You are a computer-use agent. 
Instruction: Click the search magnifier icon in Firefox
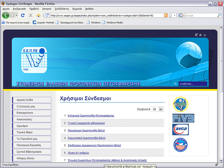point(219,15)
